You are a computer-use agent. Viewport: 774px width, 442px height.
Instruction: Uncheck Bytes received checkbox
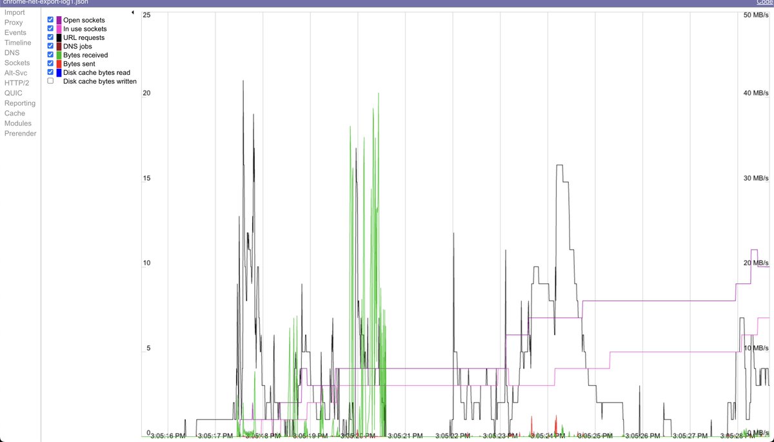coord(50,55)
